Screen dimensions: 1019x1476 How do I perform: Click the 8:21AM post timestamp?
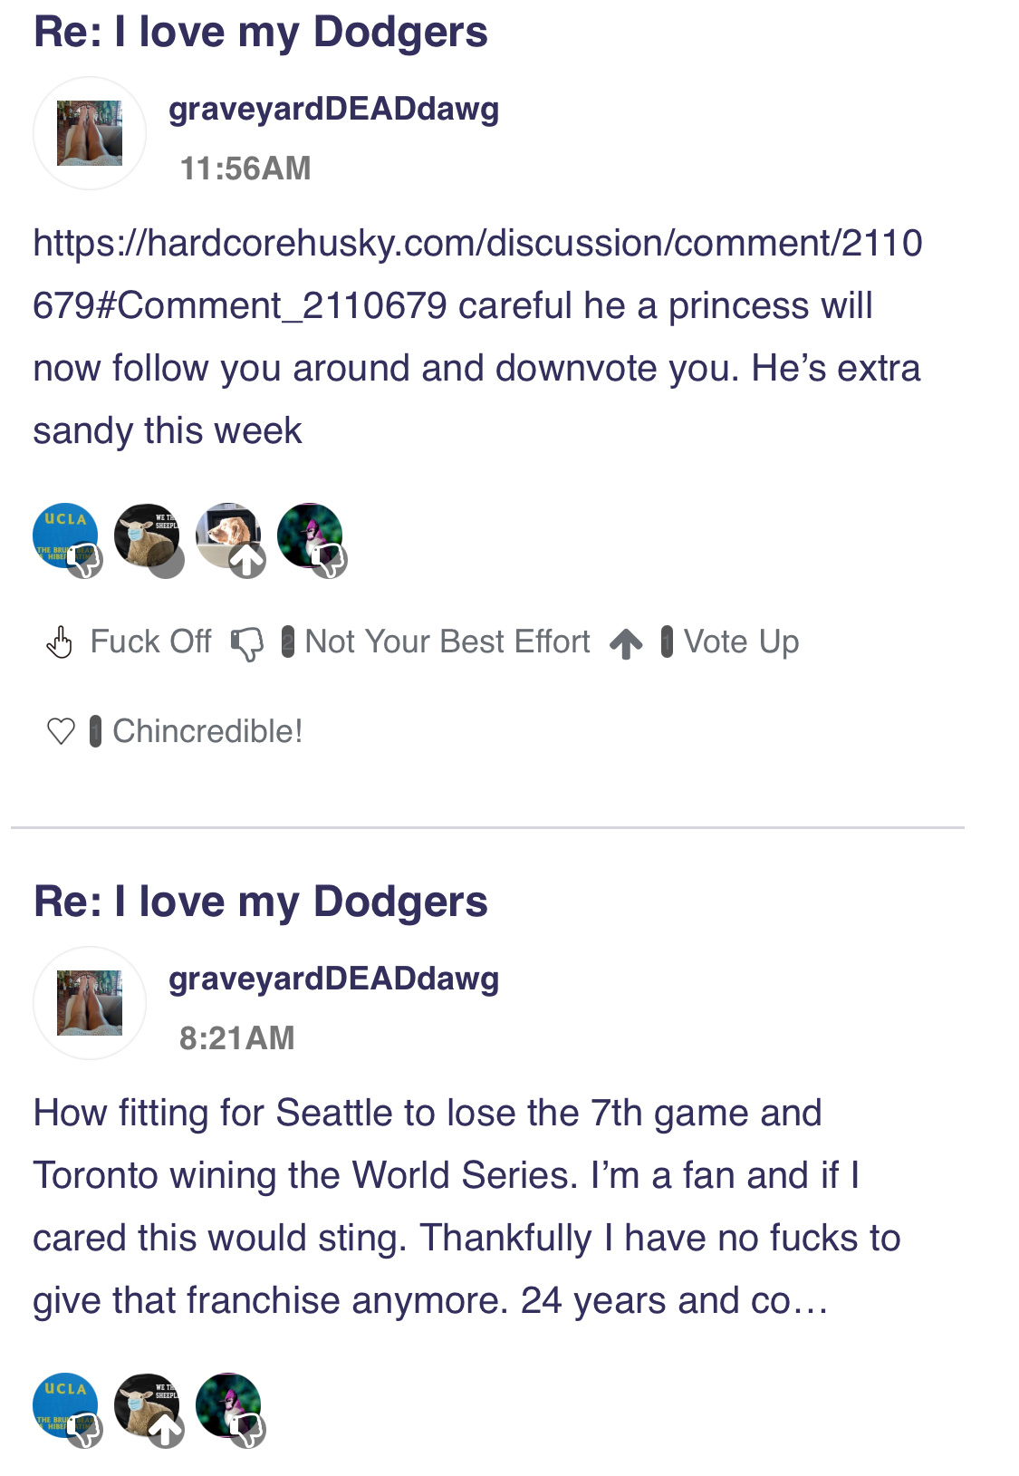coord(237,1038)
